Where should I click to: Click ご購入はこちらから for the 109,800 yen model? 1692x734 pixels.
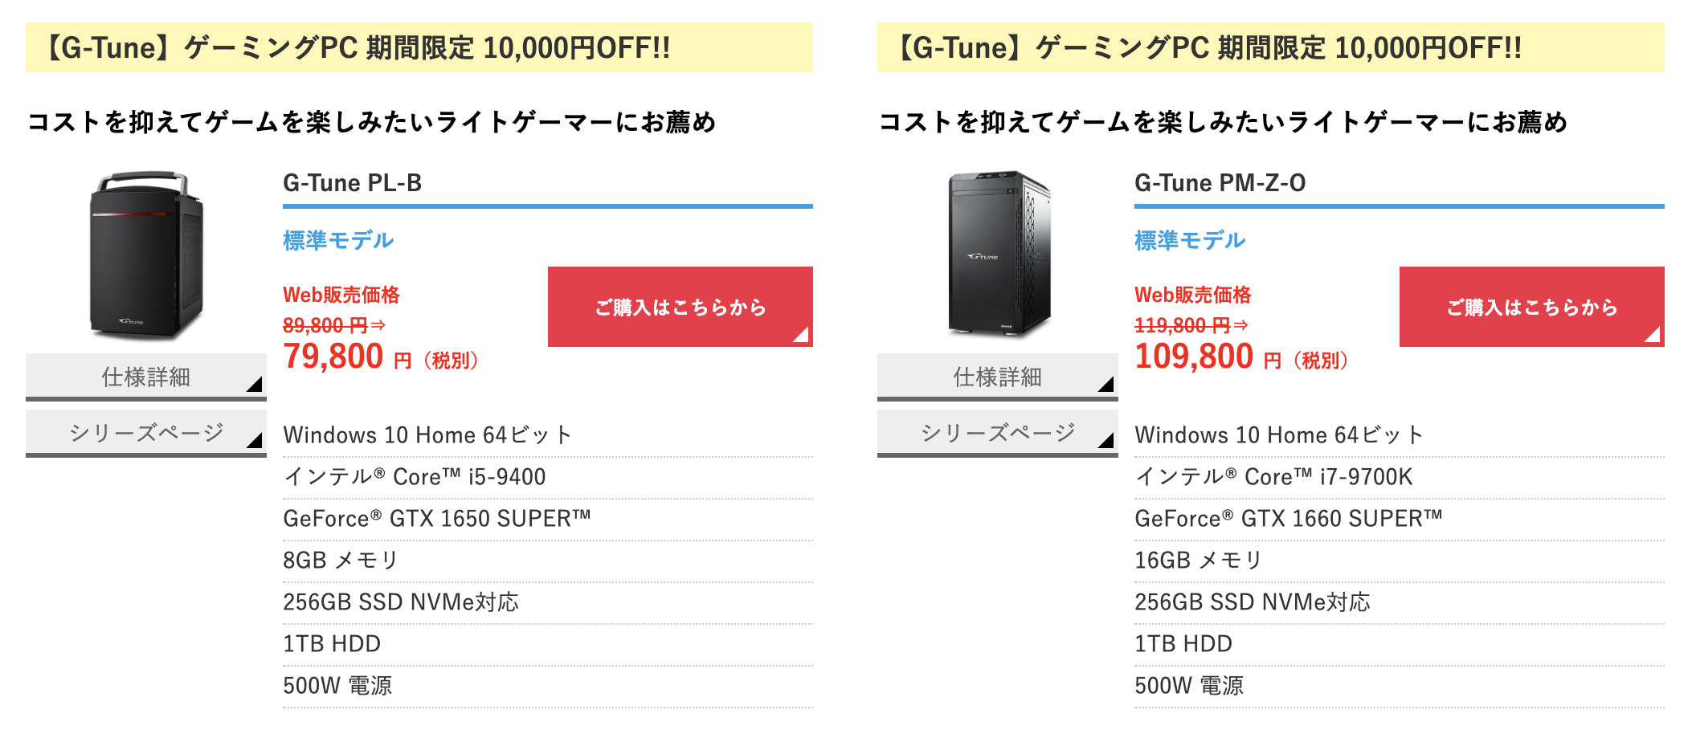pyautogui.click(x=1532, y=307)
